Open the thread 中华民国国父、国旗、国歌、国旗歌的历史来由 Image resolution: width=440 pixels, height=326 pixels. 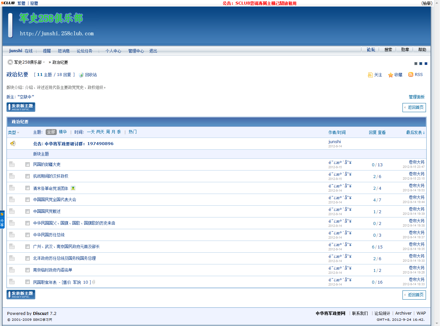[74, 223]
